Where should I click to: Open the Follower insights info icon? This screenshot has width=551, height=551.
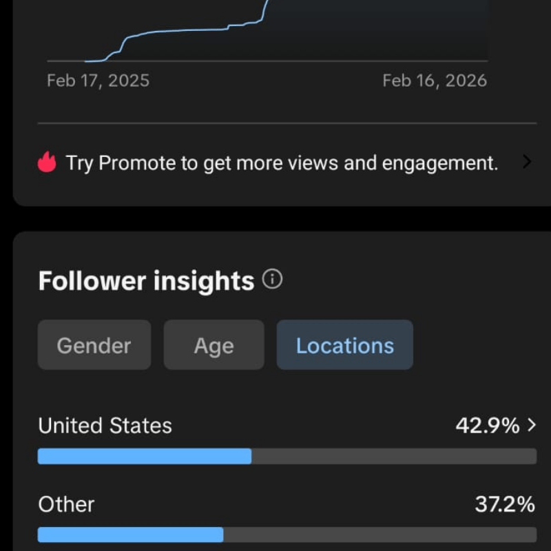273,280
